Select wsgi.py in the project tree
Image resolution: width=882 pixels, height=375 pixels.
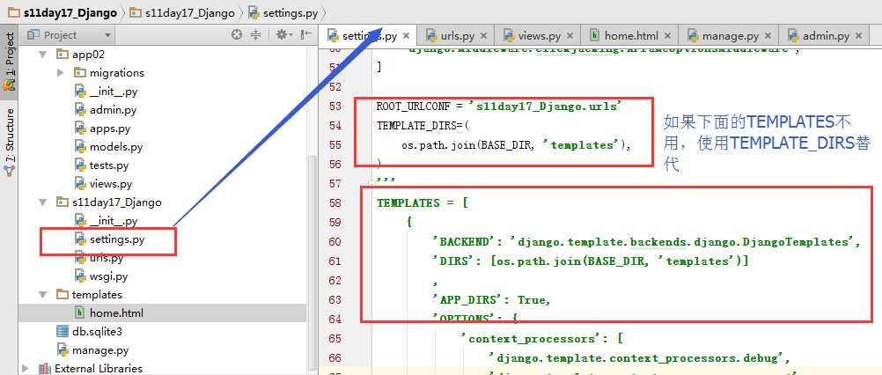pyautogui.click(x=101, y=276)
